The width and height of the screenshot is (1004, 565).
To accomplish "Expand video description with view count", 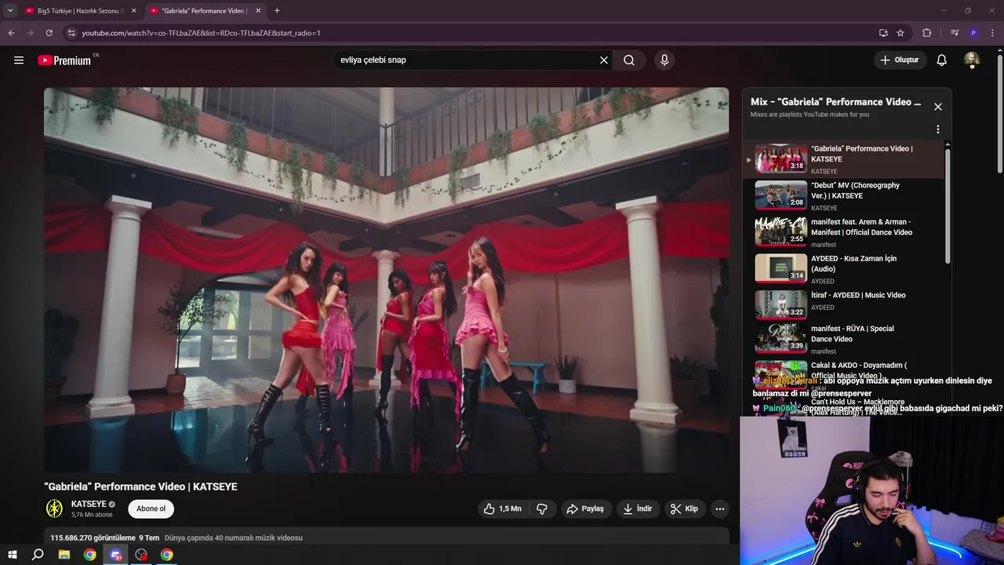I will (386, 538).
